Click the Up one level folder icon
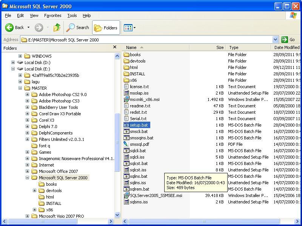Image resolution: width=302 pixels, height=226 pixels. point(57,27)
